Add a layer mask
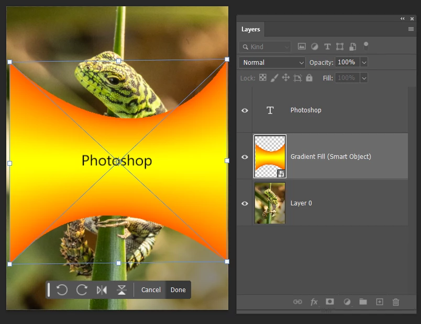This screenshot has height=324, width=421. pyautogui.click(x=330, y=302)
